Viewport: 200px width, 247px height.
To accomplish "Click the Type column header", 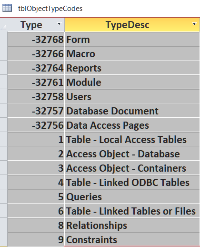I will click(x=36, y=25).
